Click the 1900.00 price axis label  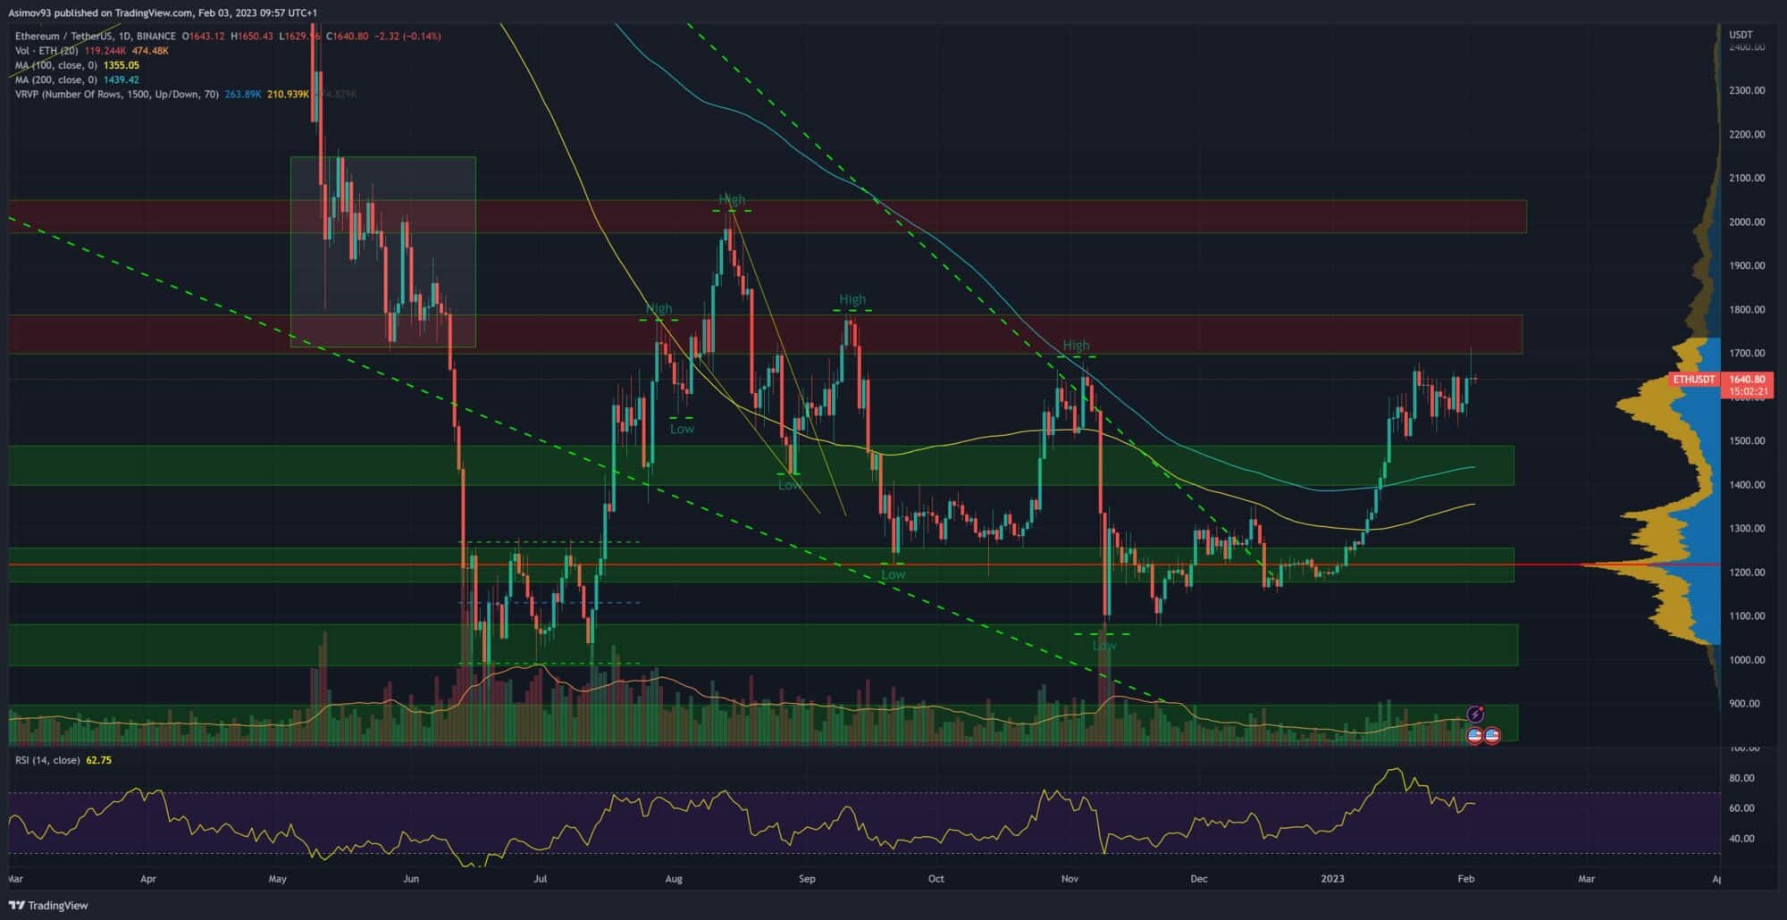pos(1746,265)
